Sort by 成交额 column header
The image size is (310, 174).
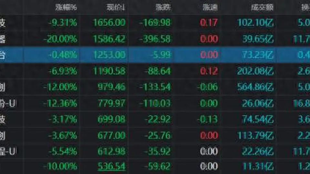click(x=262, y=7)
